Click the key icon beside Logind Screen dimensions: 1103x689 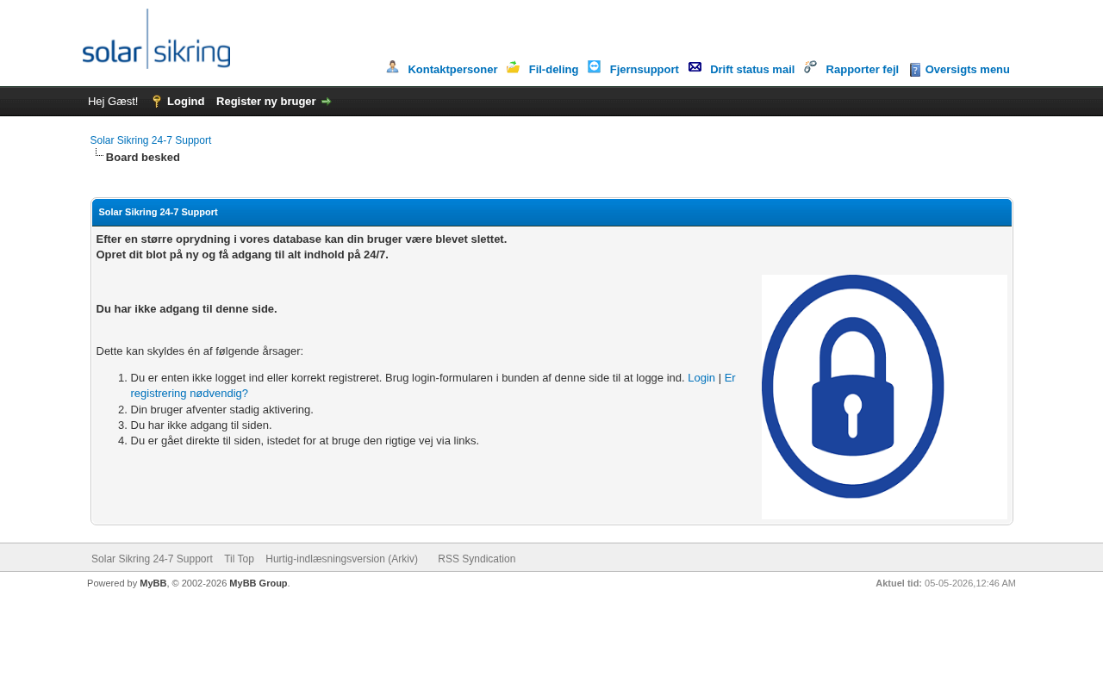[157, 102]
